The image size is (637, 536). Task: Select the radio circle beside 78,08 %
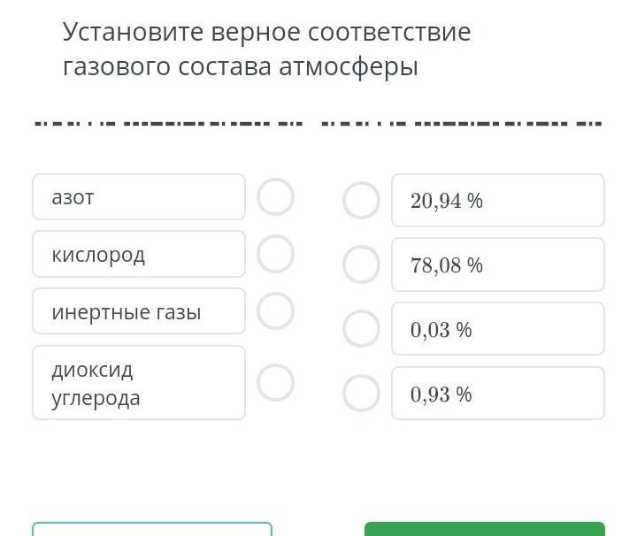coord(361,264)
